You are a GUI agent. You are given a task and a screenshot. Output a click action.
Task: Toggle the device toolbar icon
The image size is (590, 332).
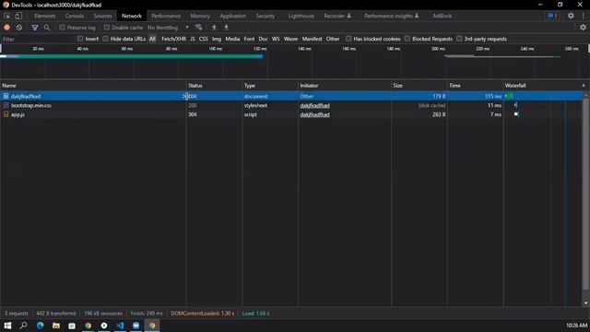point(18,16)
